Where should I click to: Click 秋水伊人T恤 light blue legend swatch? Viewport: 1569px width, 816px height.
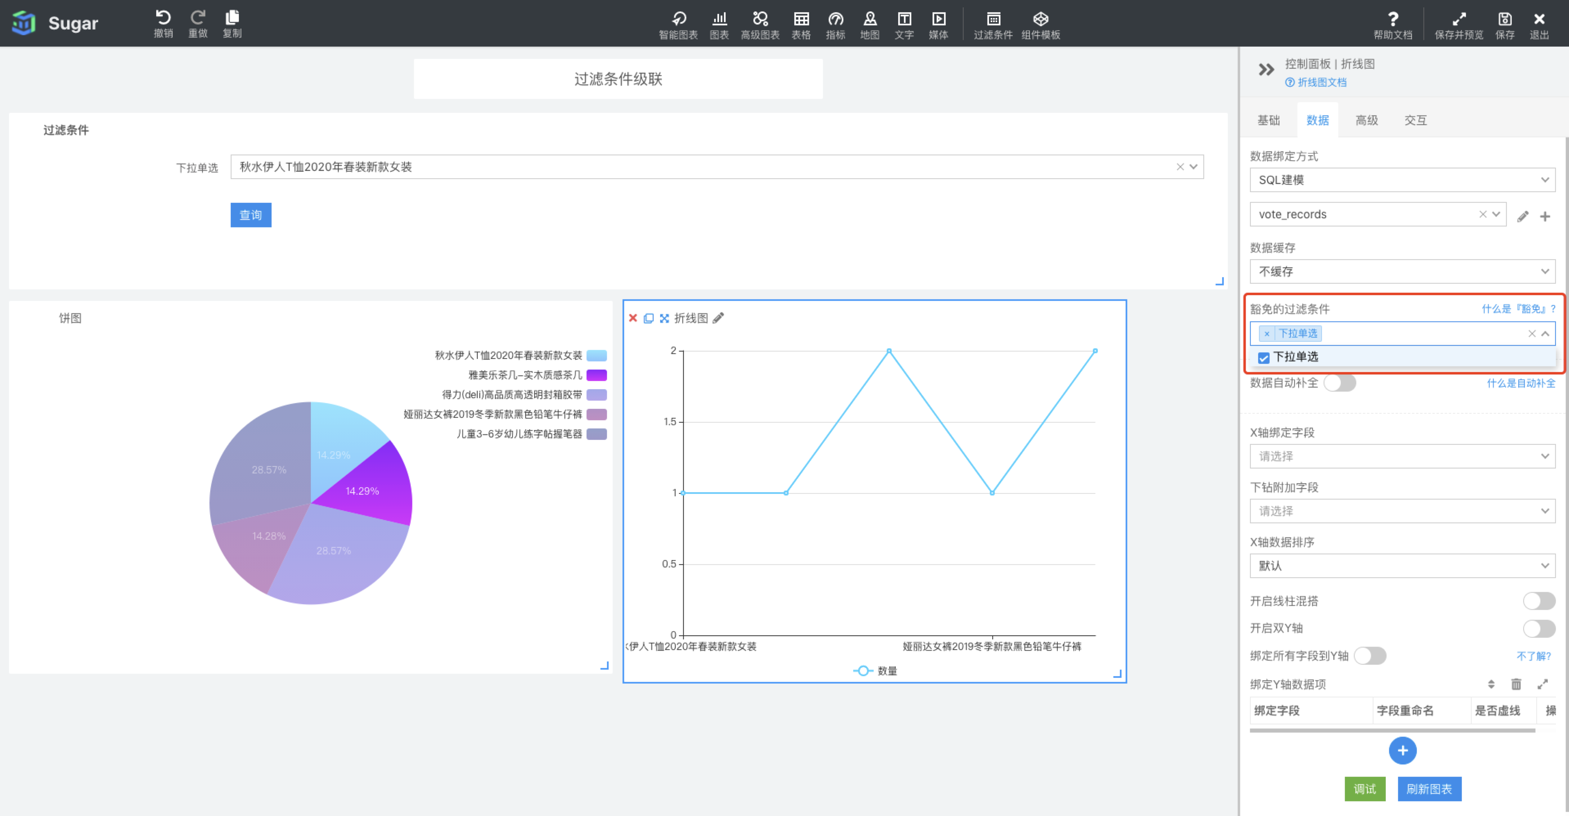(x=596, y=356)
